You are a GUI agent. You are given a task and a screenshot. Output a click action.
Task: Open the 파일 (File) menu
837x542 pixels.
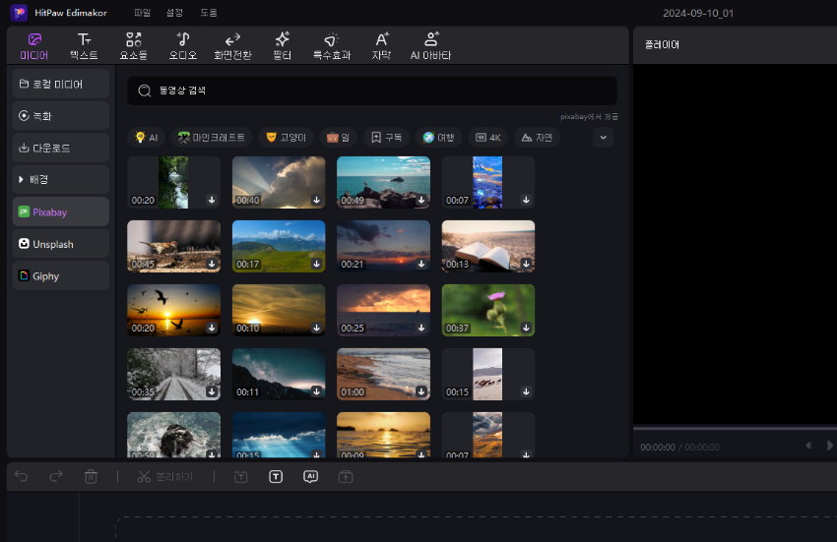point(143,13)
